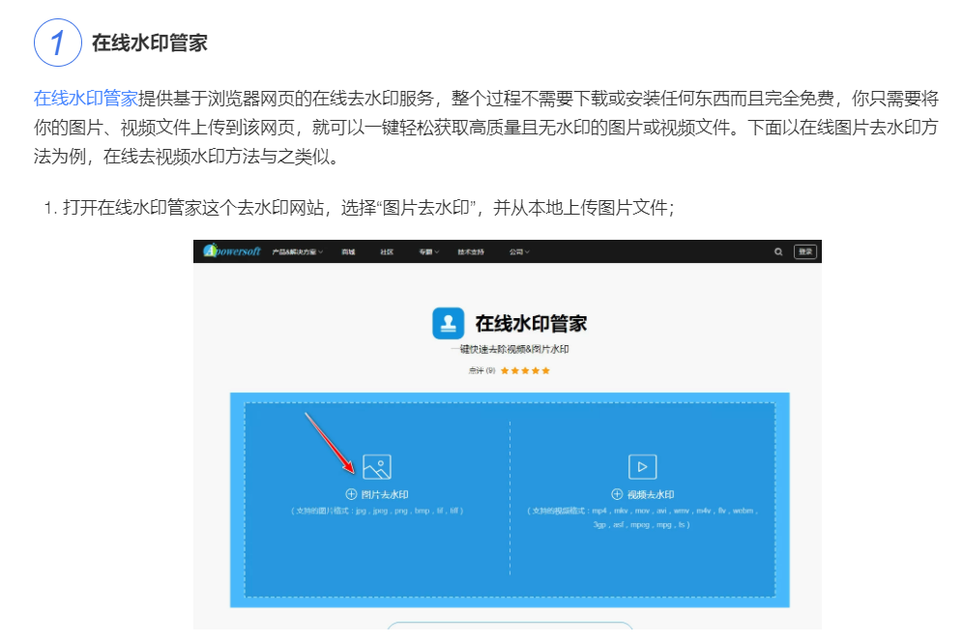Image resolution: width=963 pixels, height=643 pixels.
Task: Click the plus icon beside 图片去水印
Action: [351, 494]
